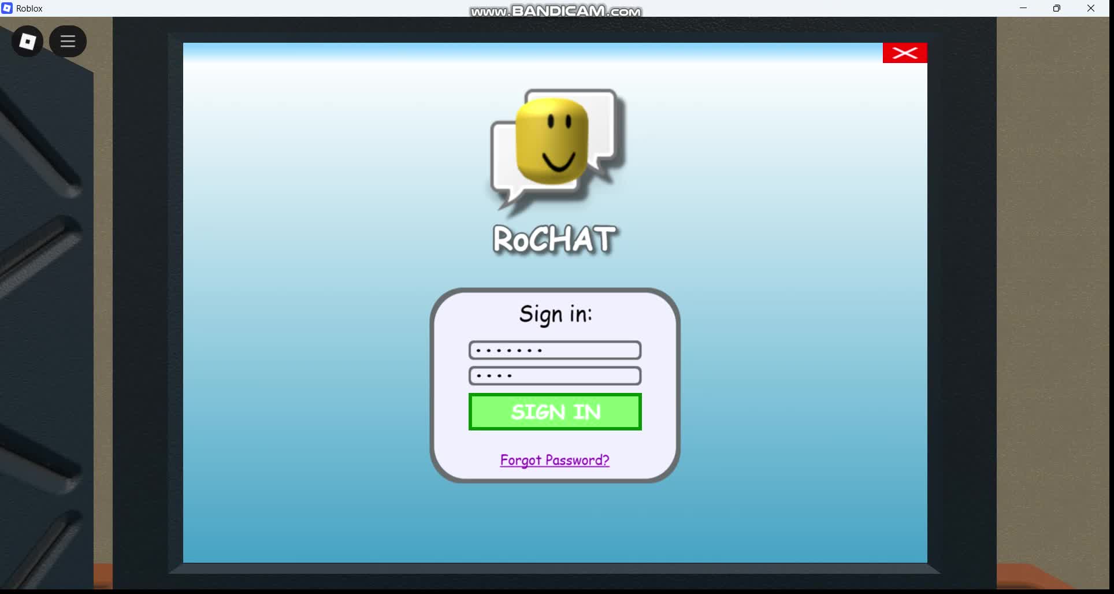Click the Bandicam watermark text
The height and width of the screenshot is (594, 1114).
pos(555,11)
